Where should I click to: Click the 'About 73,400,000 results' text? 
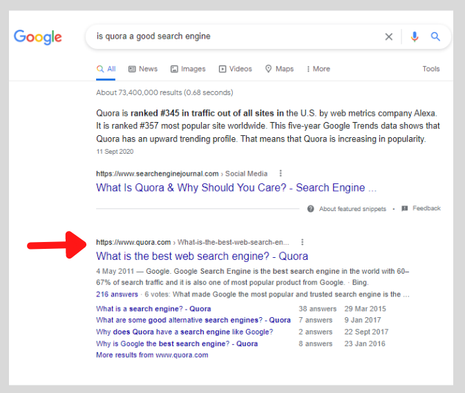pyautogui.click(x=164, y=92)
